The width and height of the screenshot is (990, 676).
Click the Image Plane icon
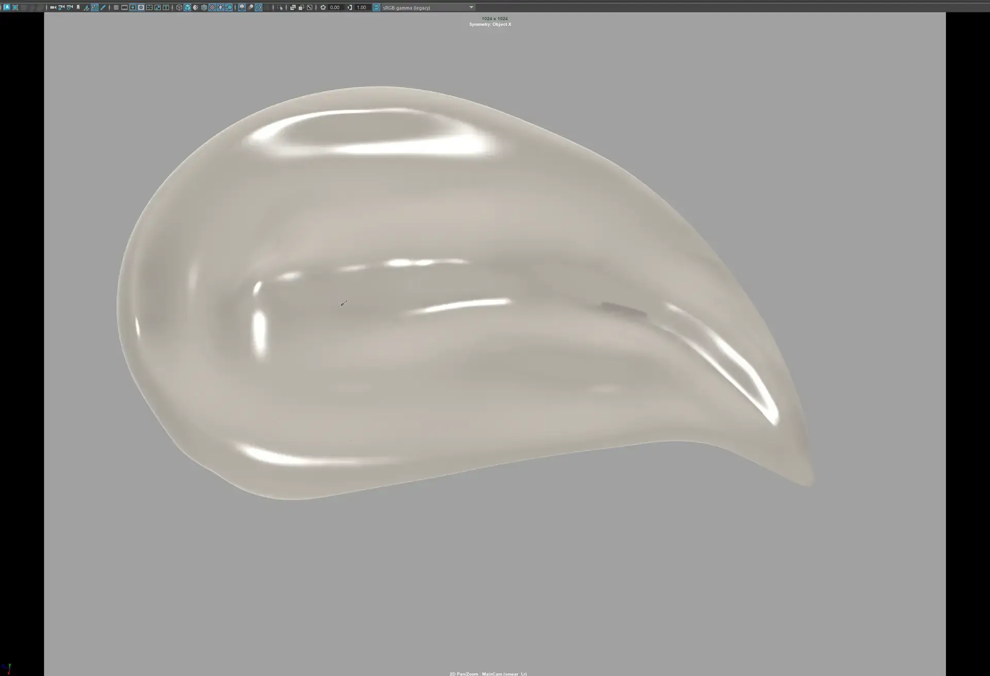(86, 7)
